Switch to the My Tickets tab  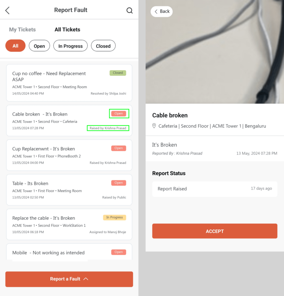coord(23,29)
